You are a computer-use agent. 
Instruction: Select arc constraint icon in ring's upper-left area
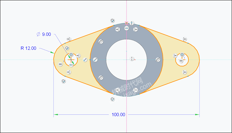tap(101, 42)
